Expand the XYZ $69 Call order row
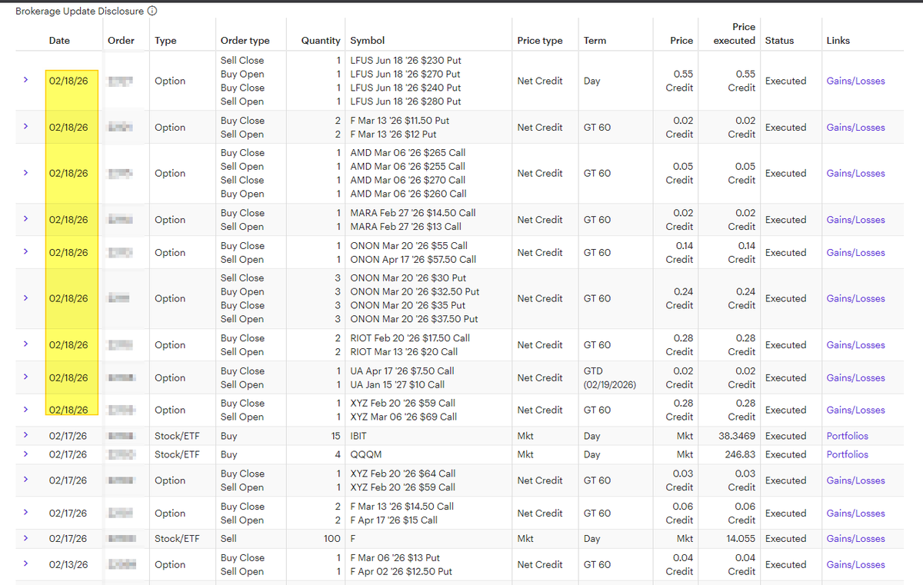This screenshot has height=585, width=923. pos(25,410)
